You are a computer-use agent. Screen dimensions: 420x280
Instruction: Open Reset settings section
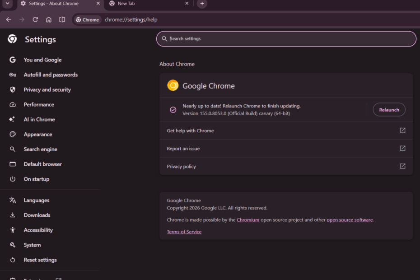pos(40,260)
